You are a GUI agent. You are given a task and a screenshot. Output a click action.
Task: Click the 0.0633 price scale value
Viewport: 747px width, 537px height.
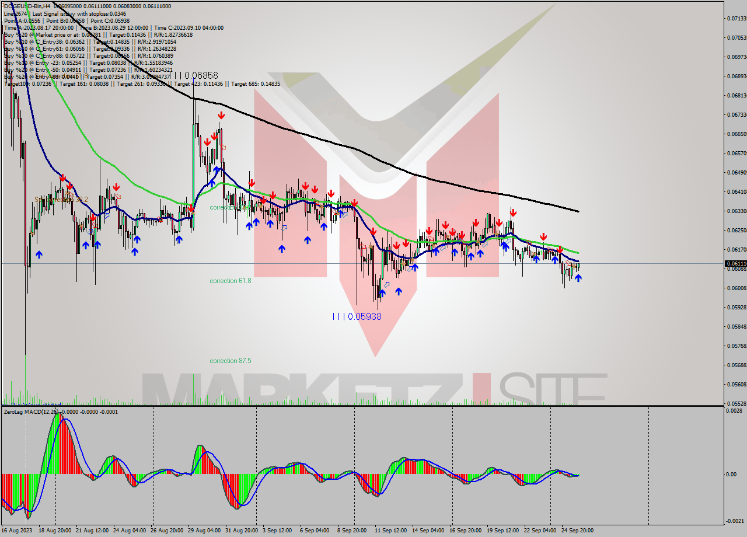[735, 211]
